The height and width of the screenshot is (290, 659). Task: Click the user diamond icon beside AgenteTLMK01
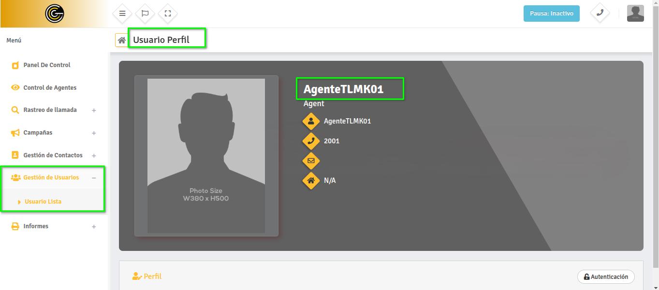pos(311,121)
